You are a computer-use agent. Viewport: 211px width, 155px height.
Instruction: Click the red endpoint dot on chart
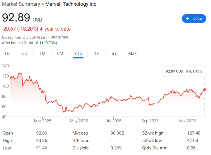tap(205, 90)
